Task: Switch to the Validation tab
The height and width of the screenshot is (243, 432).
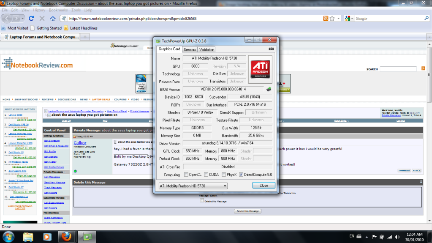Action: click(206, 49)
